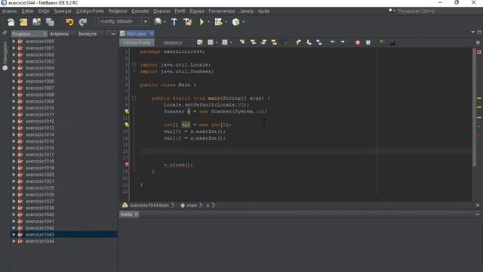Open the Profile Project dropdown arrow
The width and height of the screenshot is (483, 272).
tap(244, 22)
